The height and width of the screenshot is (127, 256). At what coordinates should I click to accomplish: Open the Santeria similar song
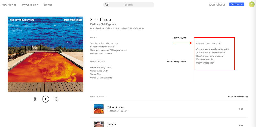[x=112, y=124]
